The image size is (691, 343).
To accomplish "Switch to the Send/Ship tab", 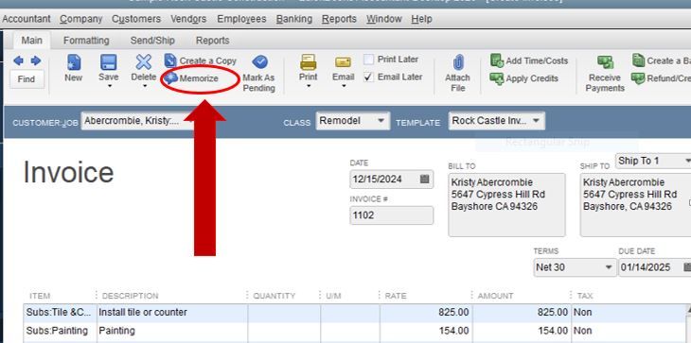I will coord(152,41).
